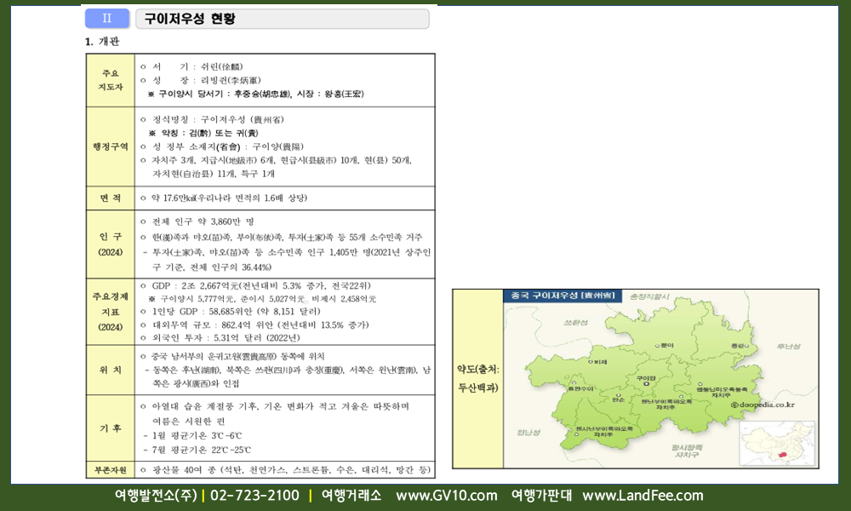Click the 인구 (2024) row header cell

[111, 244]
